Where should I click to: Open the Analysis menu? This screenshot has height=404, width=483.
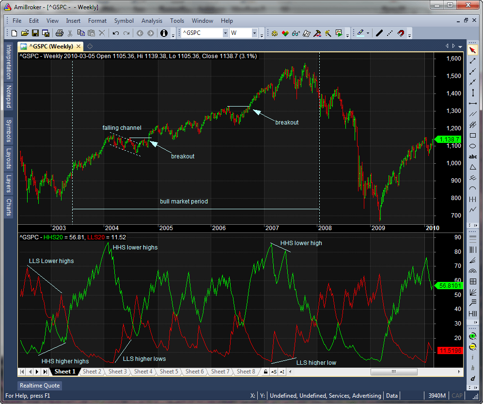pos(152,21)
